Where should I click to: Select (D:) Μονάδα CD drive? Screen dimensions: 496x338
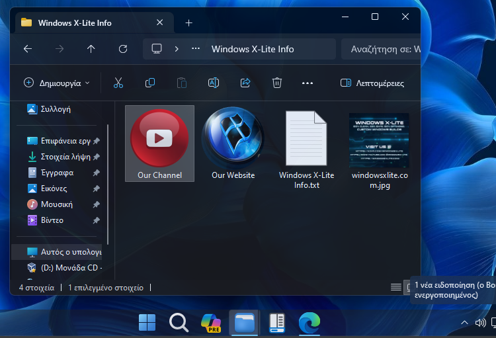tap(65, 268)
